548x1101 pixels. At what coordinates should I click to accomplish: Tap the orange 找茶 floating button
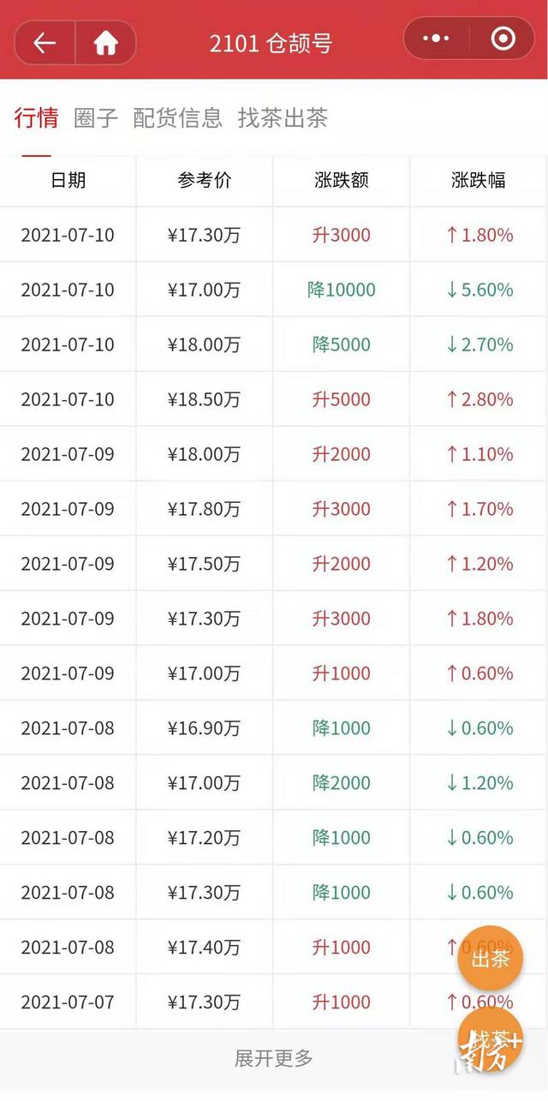pos(490,1039)
